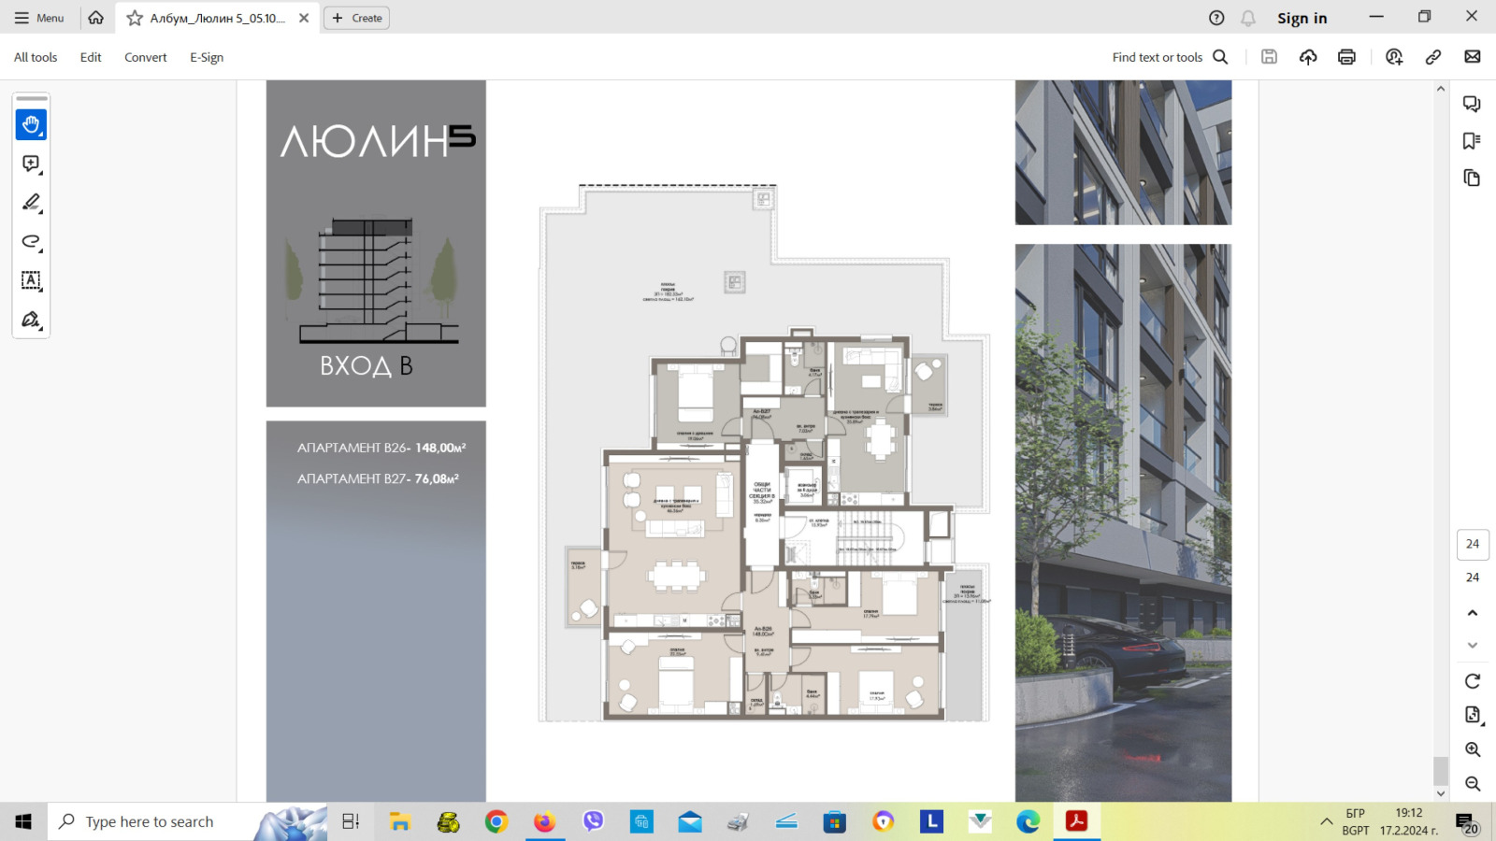Open the Convert menu
Image resolution: width=1496 pixels, height=841 pixels.
point(145,57)
